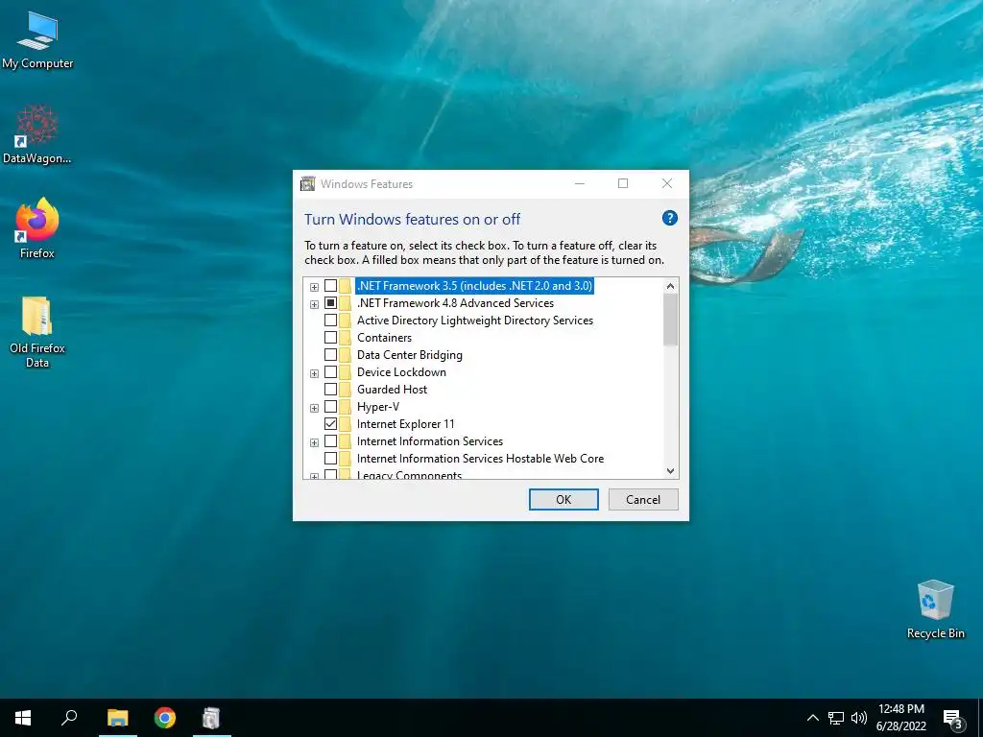Enable the Device Lockdown checkbox
Viewport: 983px width, 737px height.
(x=330, y=372)
